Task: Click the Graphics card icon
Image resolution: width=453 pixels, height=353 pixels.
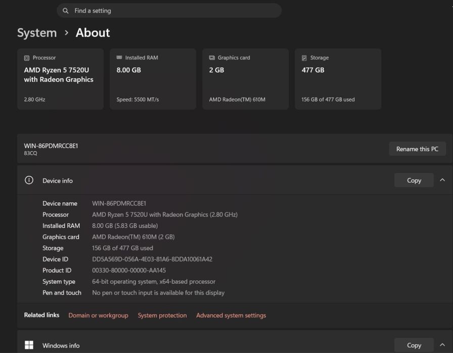Action: pos(212,58)
